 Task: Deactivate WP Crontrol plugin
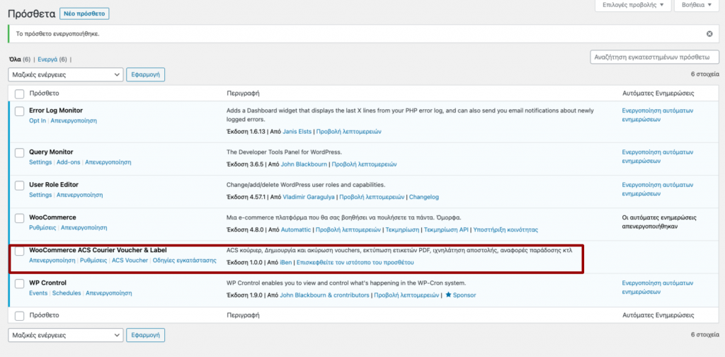point(108,293)
